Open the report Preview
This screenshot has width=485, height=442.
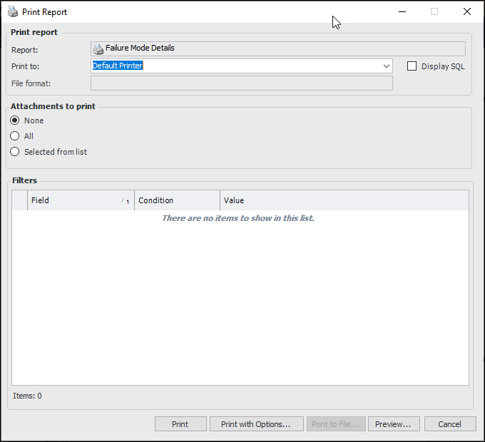click(394, 424)
